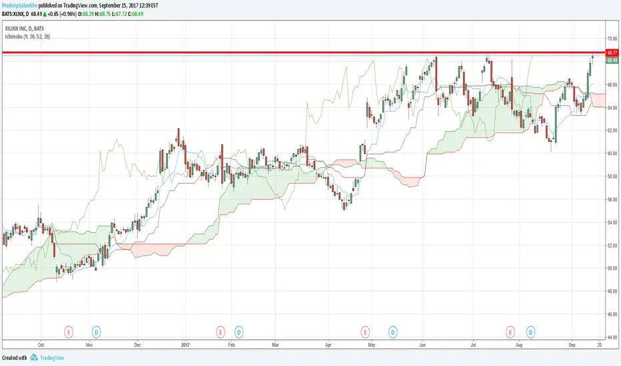This screenshot has width=621, height=366.
Task: Open the TradingView link beside the logo
Action: tap(52, 358)
